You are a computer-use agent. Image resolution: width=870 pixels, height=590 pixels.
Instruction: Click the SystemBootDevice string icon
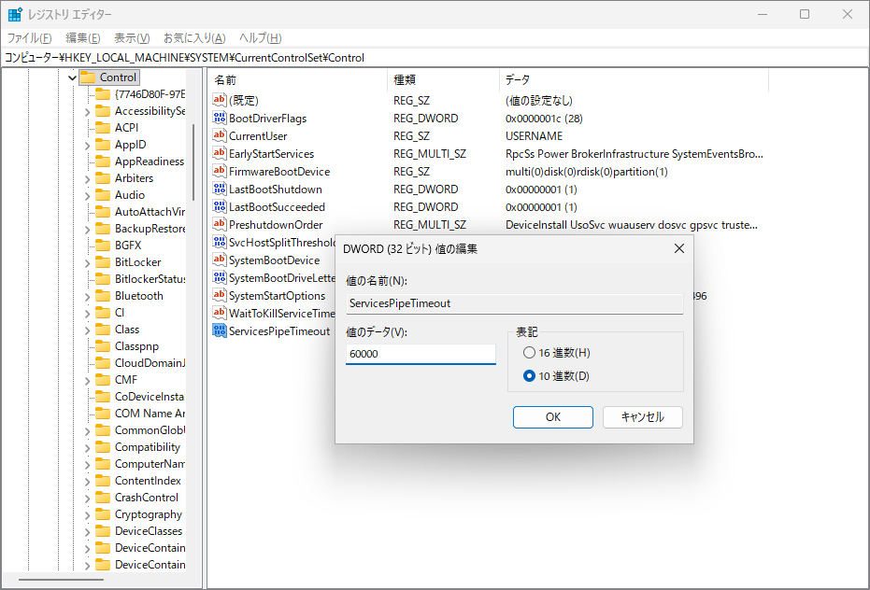[220, 260]
